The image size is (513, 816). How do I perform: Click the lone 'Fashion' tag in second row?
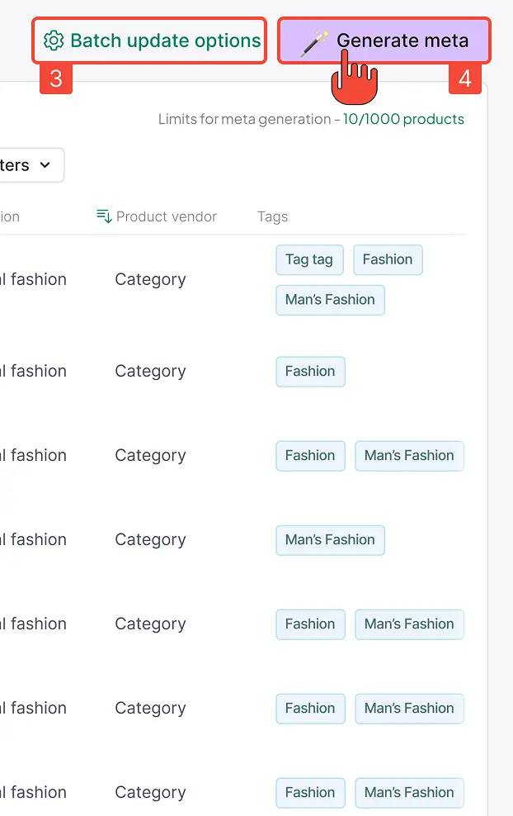click(x=310, y=372)
